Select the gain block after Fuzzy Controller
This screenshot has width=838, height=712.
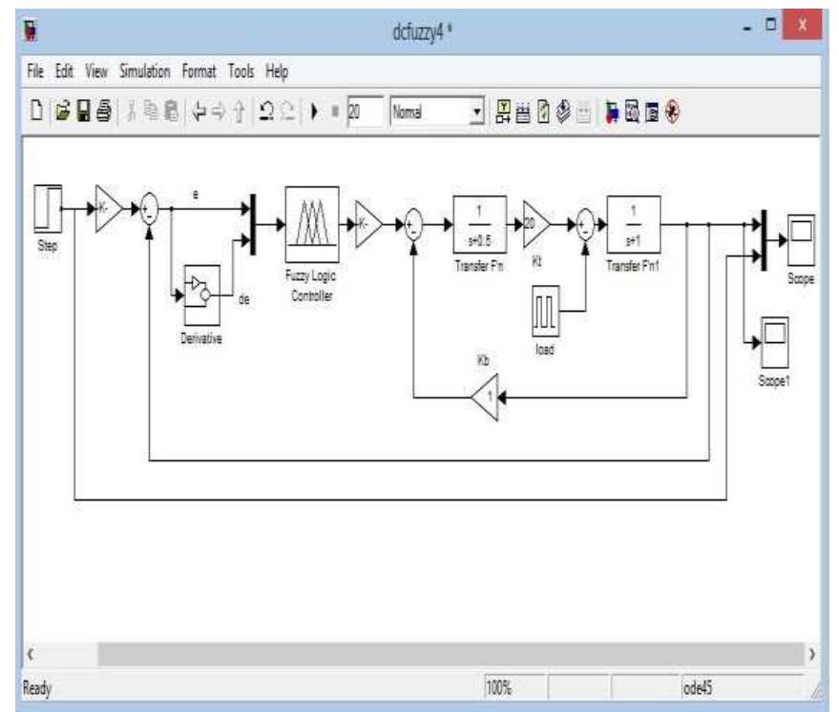367,224
